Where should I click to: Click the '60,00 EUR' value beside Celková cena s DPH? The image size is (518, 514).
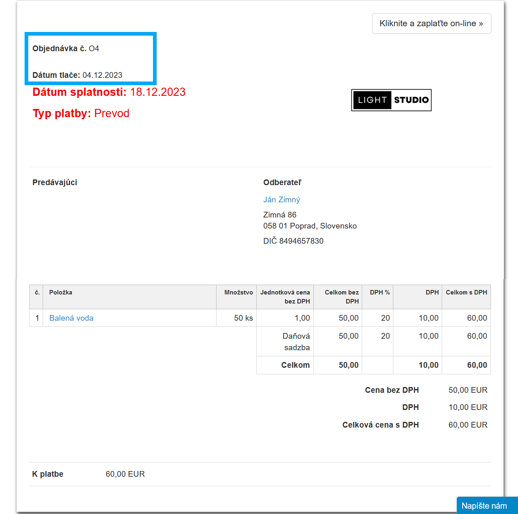tap(468, 425)
